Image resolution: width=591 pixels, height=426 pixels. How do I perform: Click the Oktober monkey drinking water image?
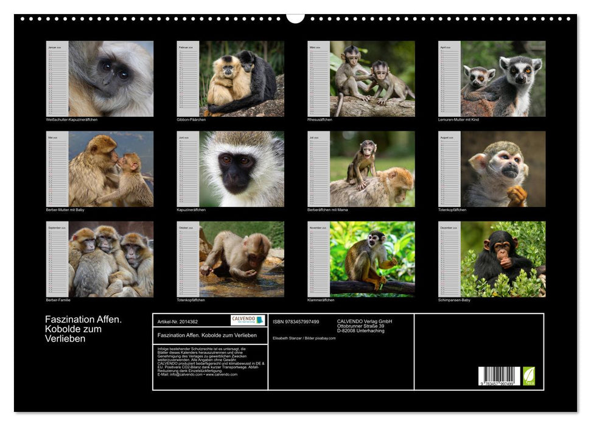point(241,259)
